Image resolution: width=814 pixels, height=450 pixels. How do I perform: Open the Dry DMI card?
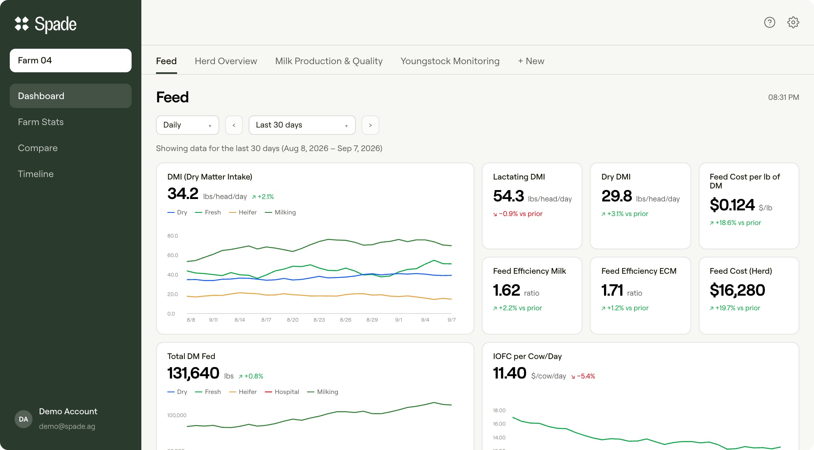641,206
